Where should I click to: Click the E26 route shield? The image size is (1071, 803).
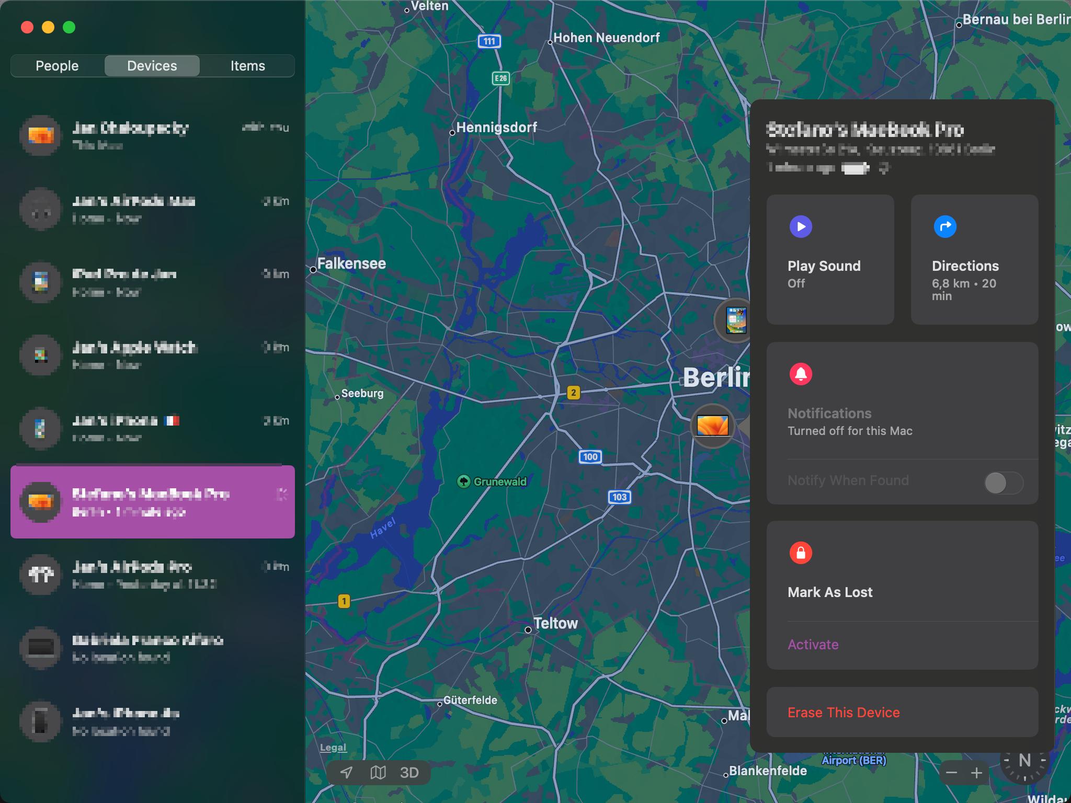(500, 78)
